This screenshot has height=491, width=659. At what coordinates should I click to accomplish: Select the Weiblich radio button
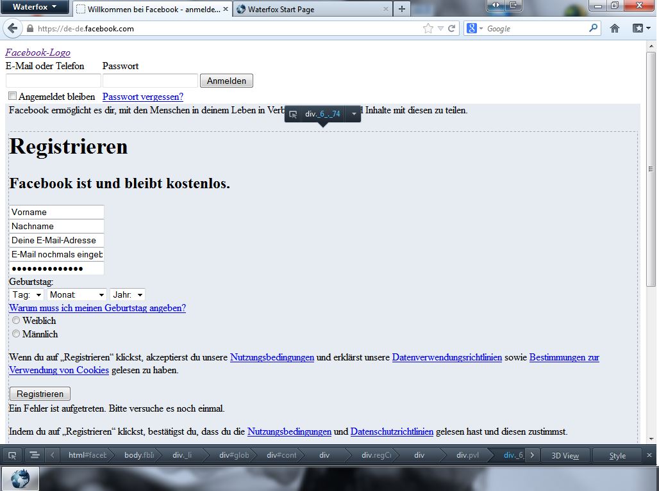click(x=16, y=320)
